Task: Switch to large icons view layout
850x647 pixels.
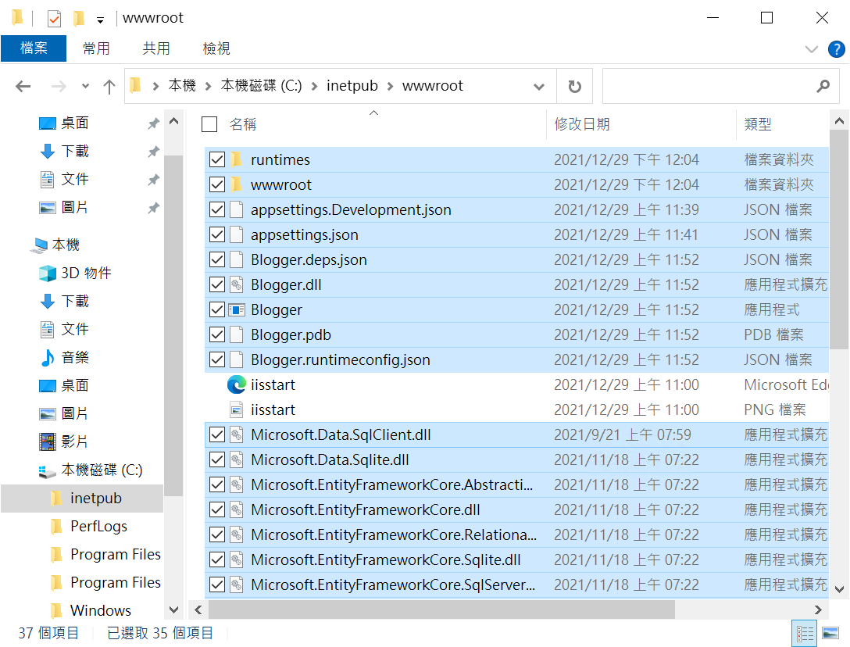Action: [x=830, y=633]
